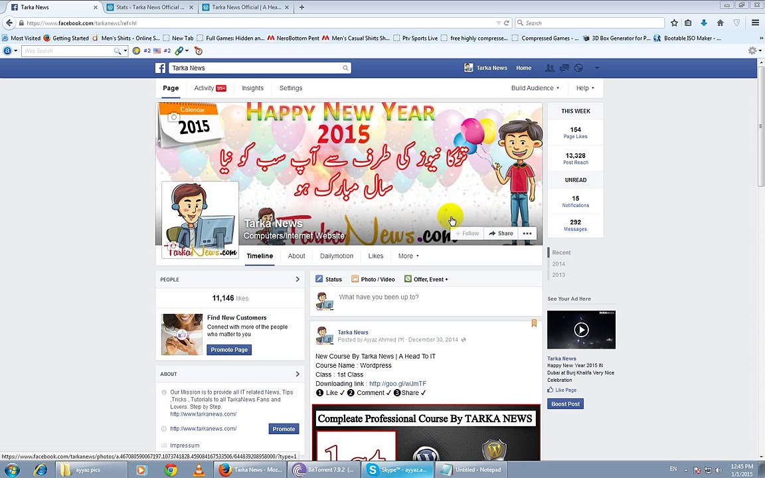Open the goo.gl download link in post

(398, 384)
